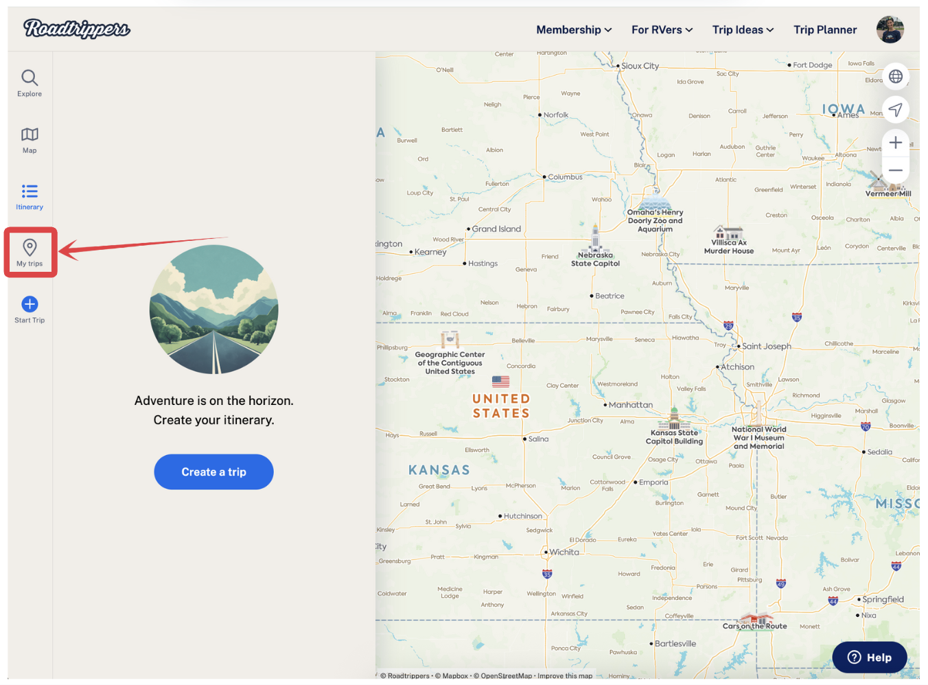This screenshot has height=685, width=928.
Task: Click the Salina city label
Action: [x=538, y=439]
